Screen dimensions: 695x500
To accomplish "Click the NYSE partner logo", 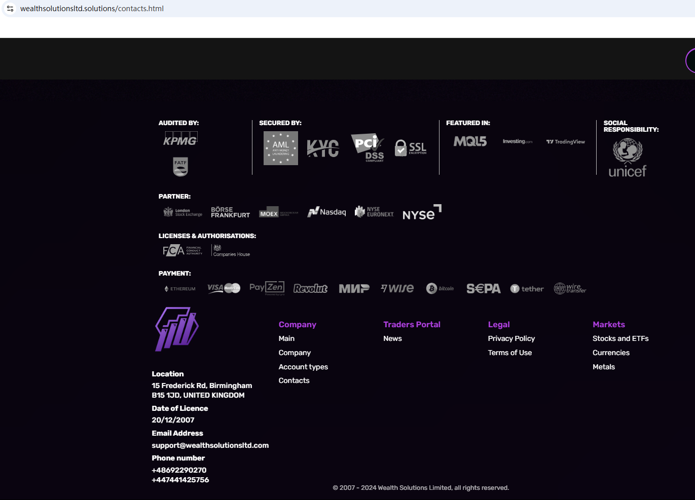I will pyautogui.click(x=421, y=213).
